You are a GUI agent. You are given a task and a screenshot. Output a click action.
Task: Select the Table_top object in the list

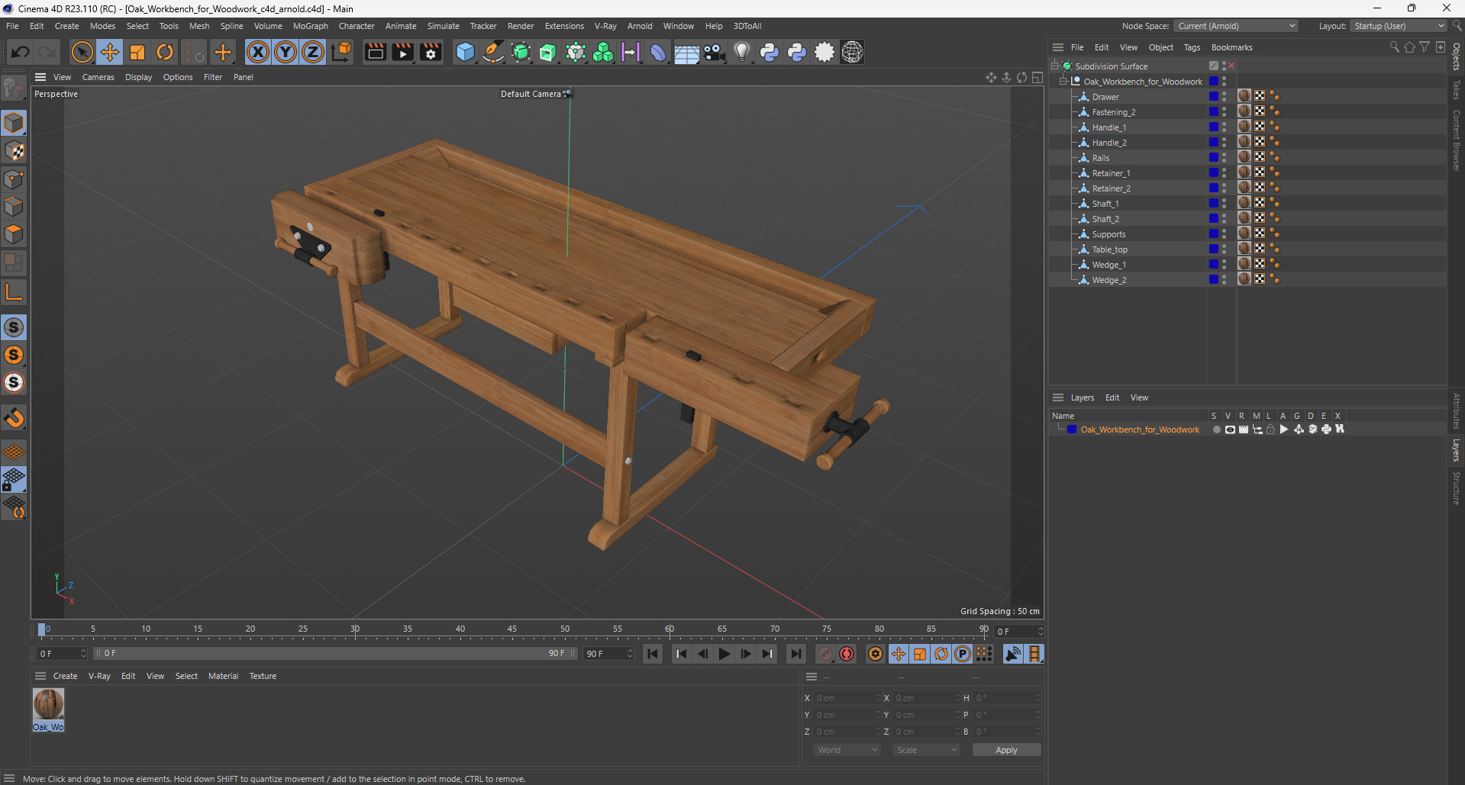1109,249
